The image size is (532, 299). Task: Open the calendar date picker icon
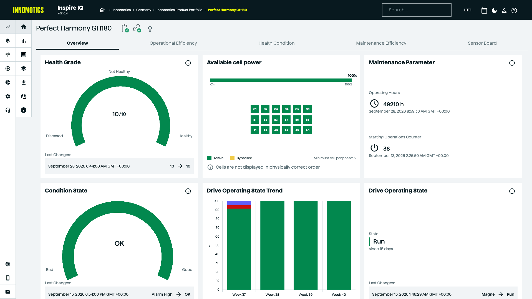[x=484, y=11]
